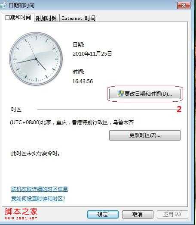Click the 更改日期和时间(D)... button
This screenshot has width=196, height=225.
pyautogui.click(x=145, y=94)
